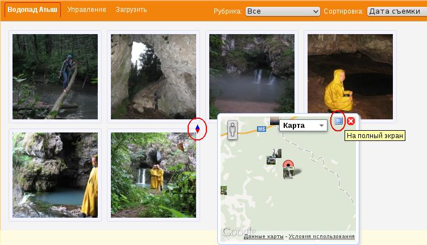The width and height of the screenshot is (427, 245).
Task: Expand the Рубрика dropdown showing Все
Action: [x=283, y=11]
